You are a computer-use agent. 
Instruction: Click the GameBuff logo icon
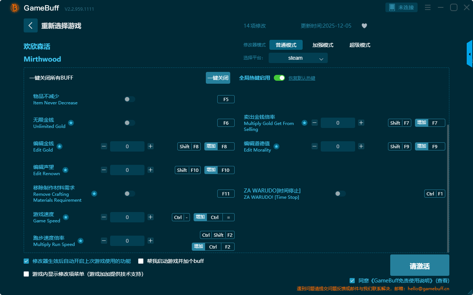pyautogui.click(x=15, y=8)
